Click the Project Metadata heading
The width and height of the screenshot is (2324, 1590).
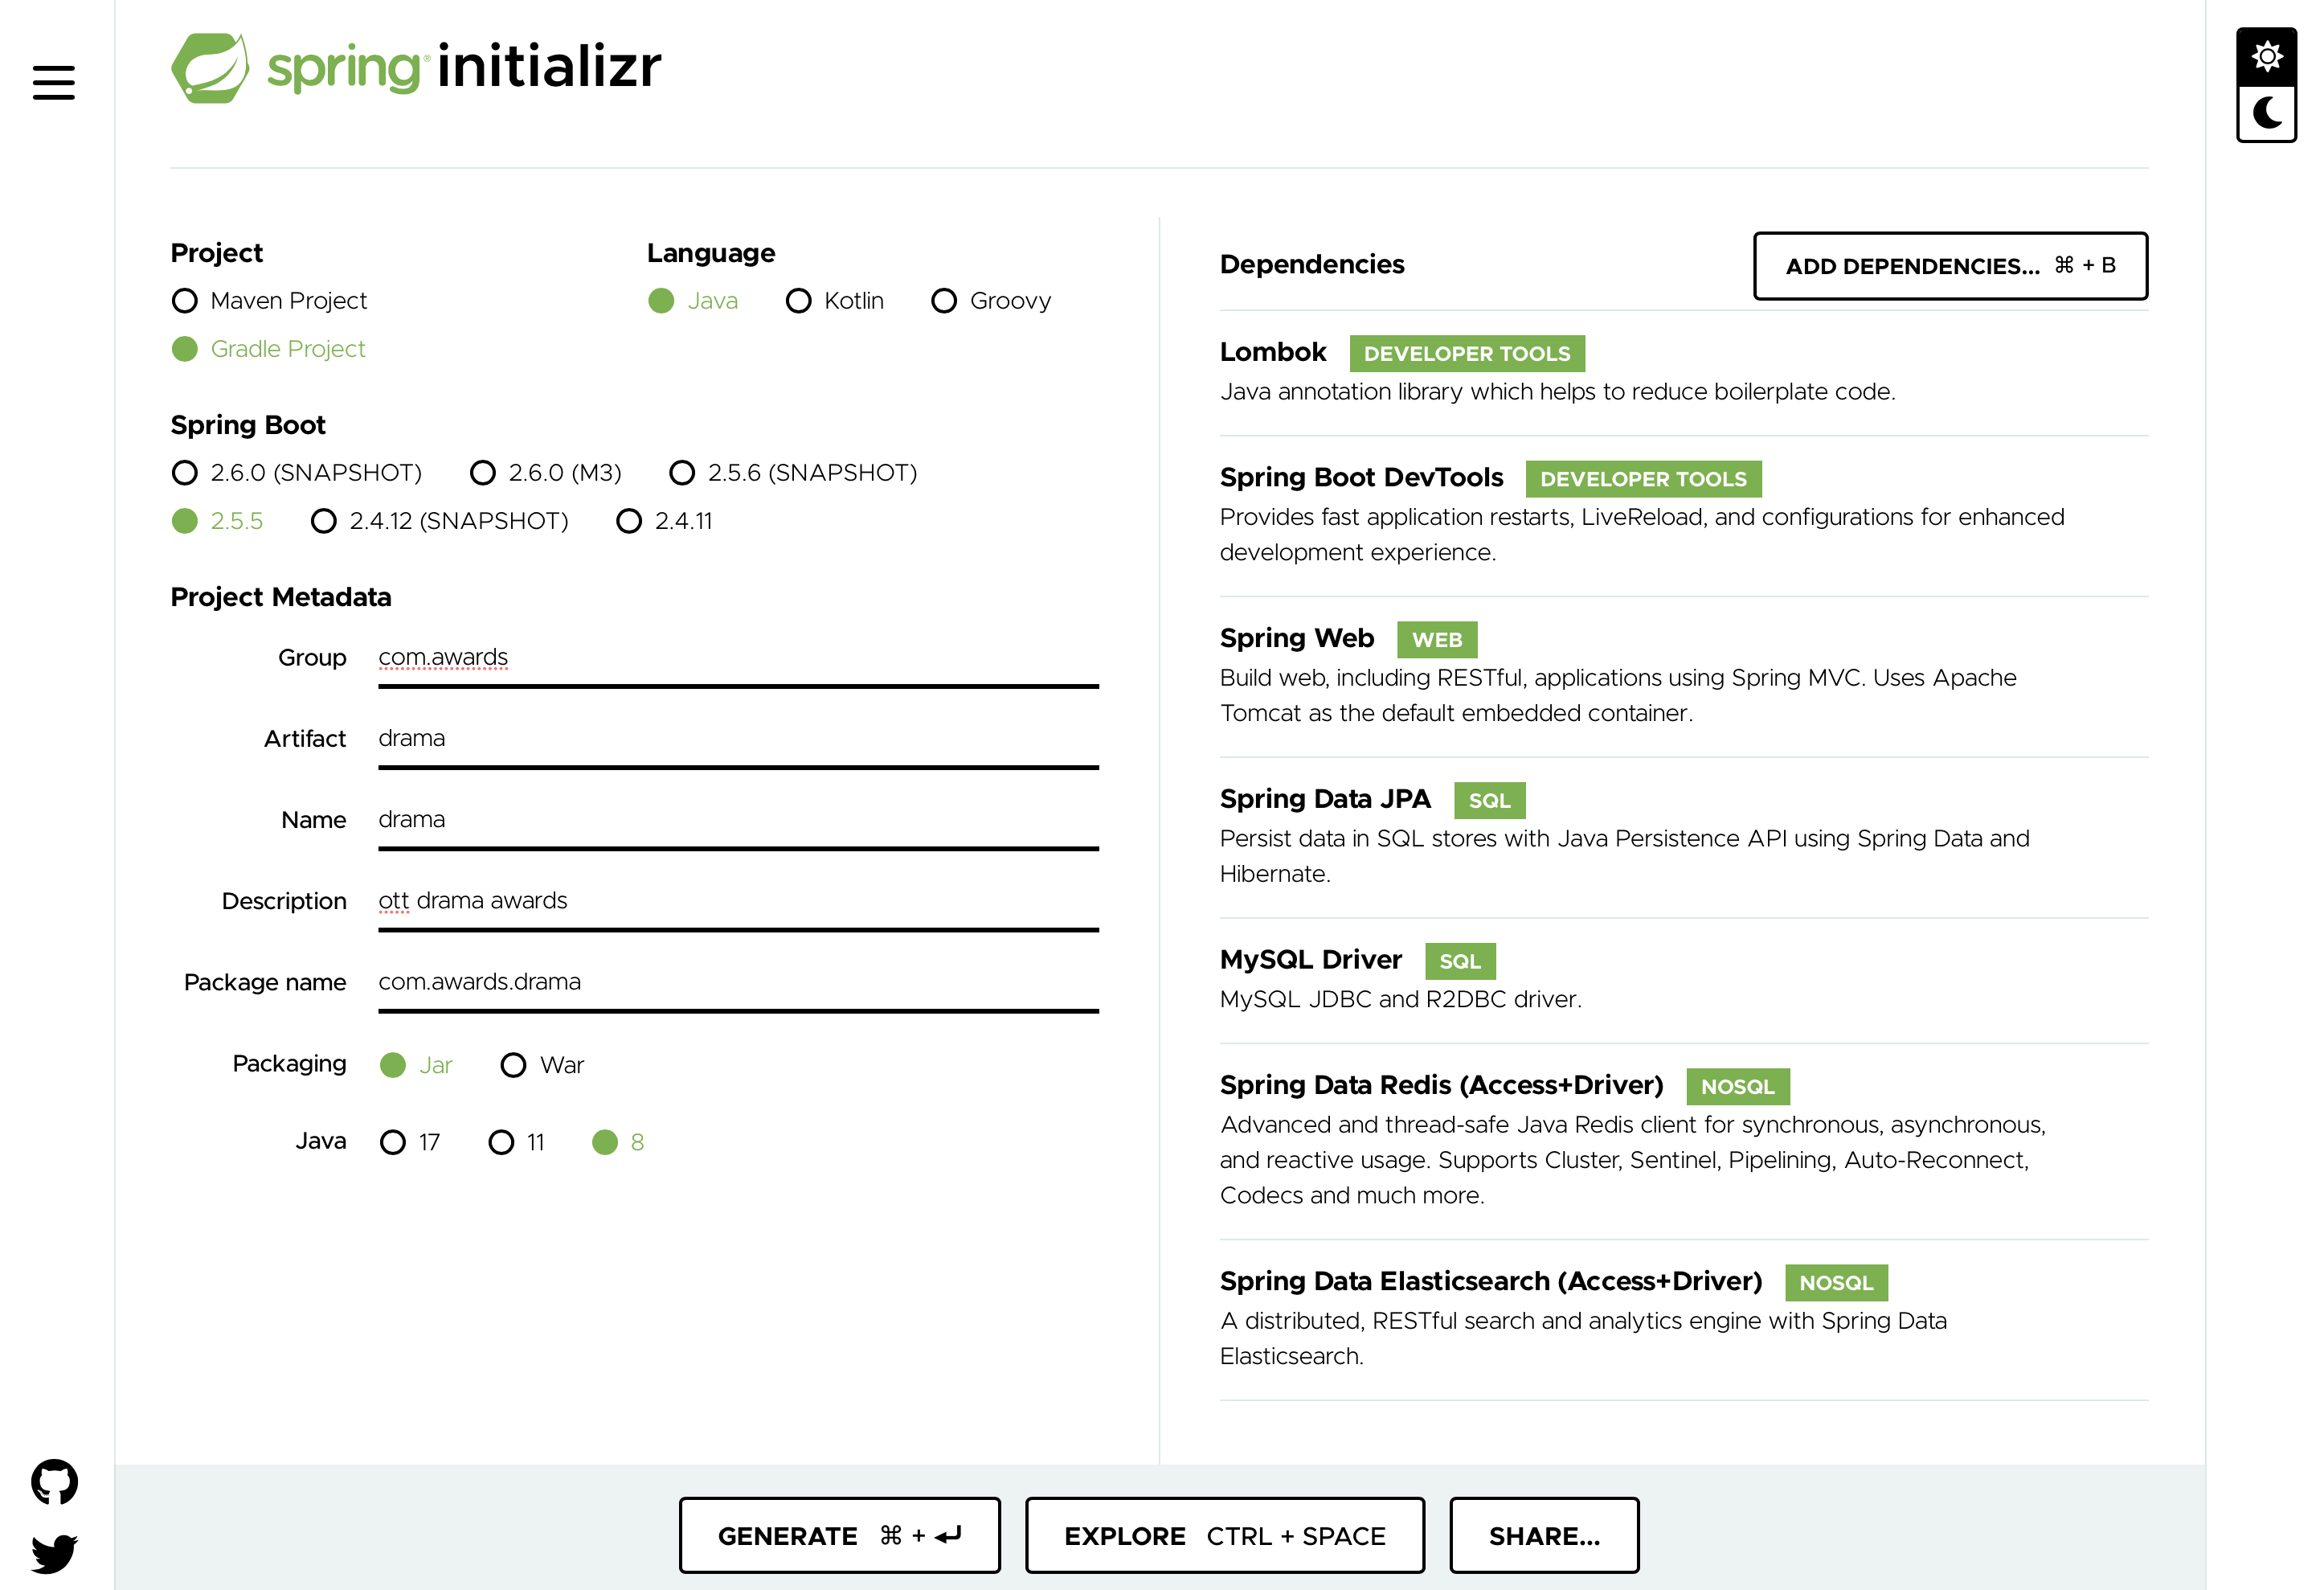click(x=281, y=597)
